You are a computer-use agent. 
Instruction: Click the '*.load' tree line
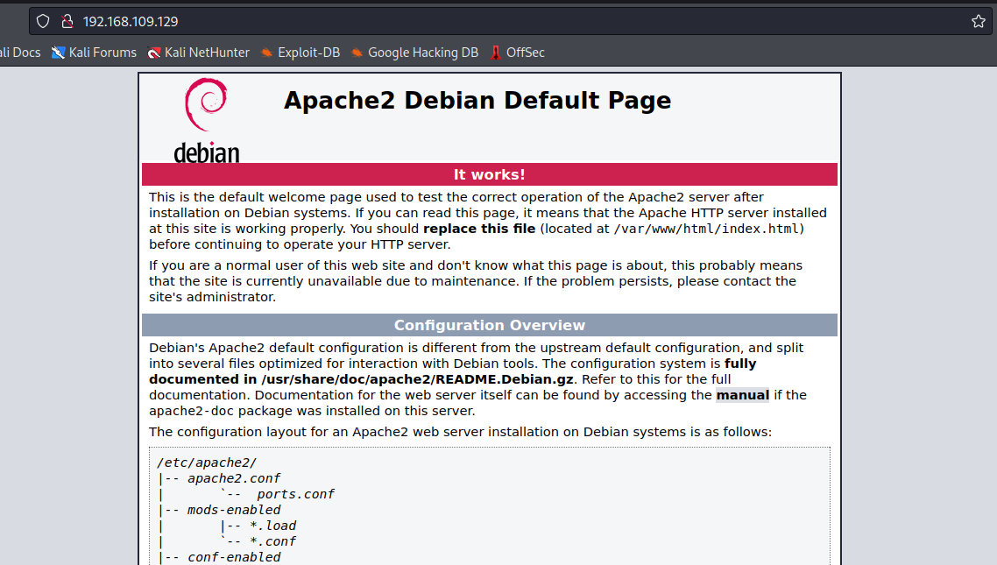(272, 526)
